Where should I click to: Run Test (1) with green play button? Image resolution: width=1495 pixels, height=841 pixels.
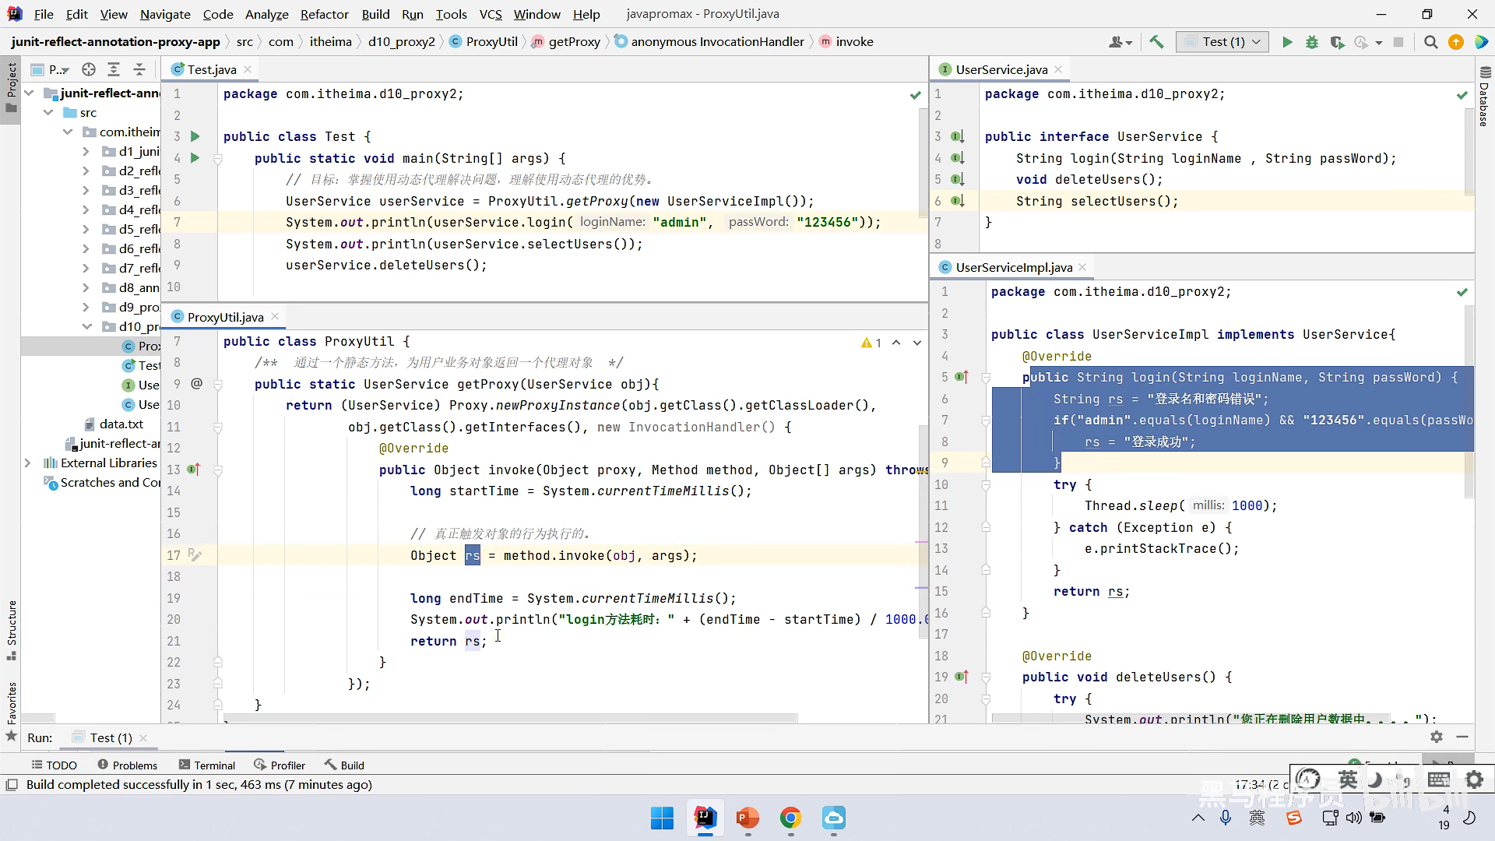[x=1287, y=42]
